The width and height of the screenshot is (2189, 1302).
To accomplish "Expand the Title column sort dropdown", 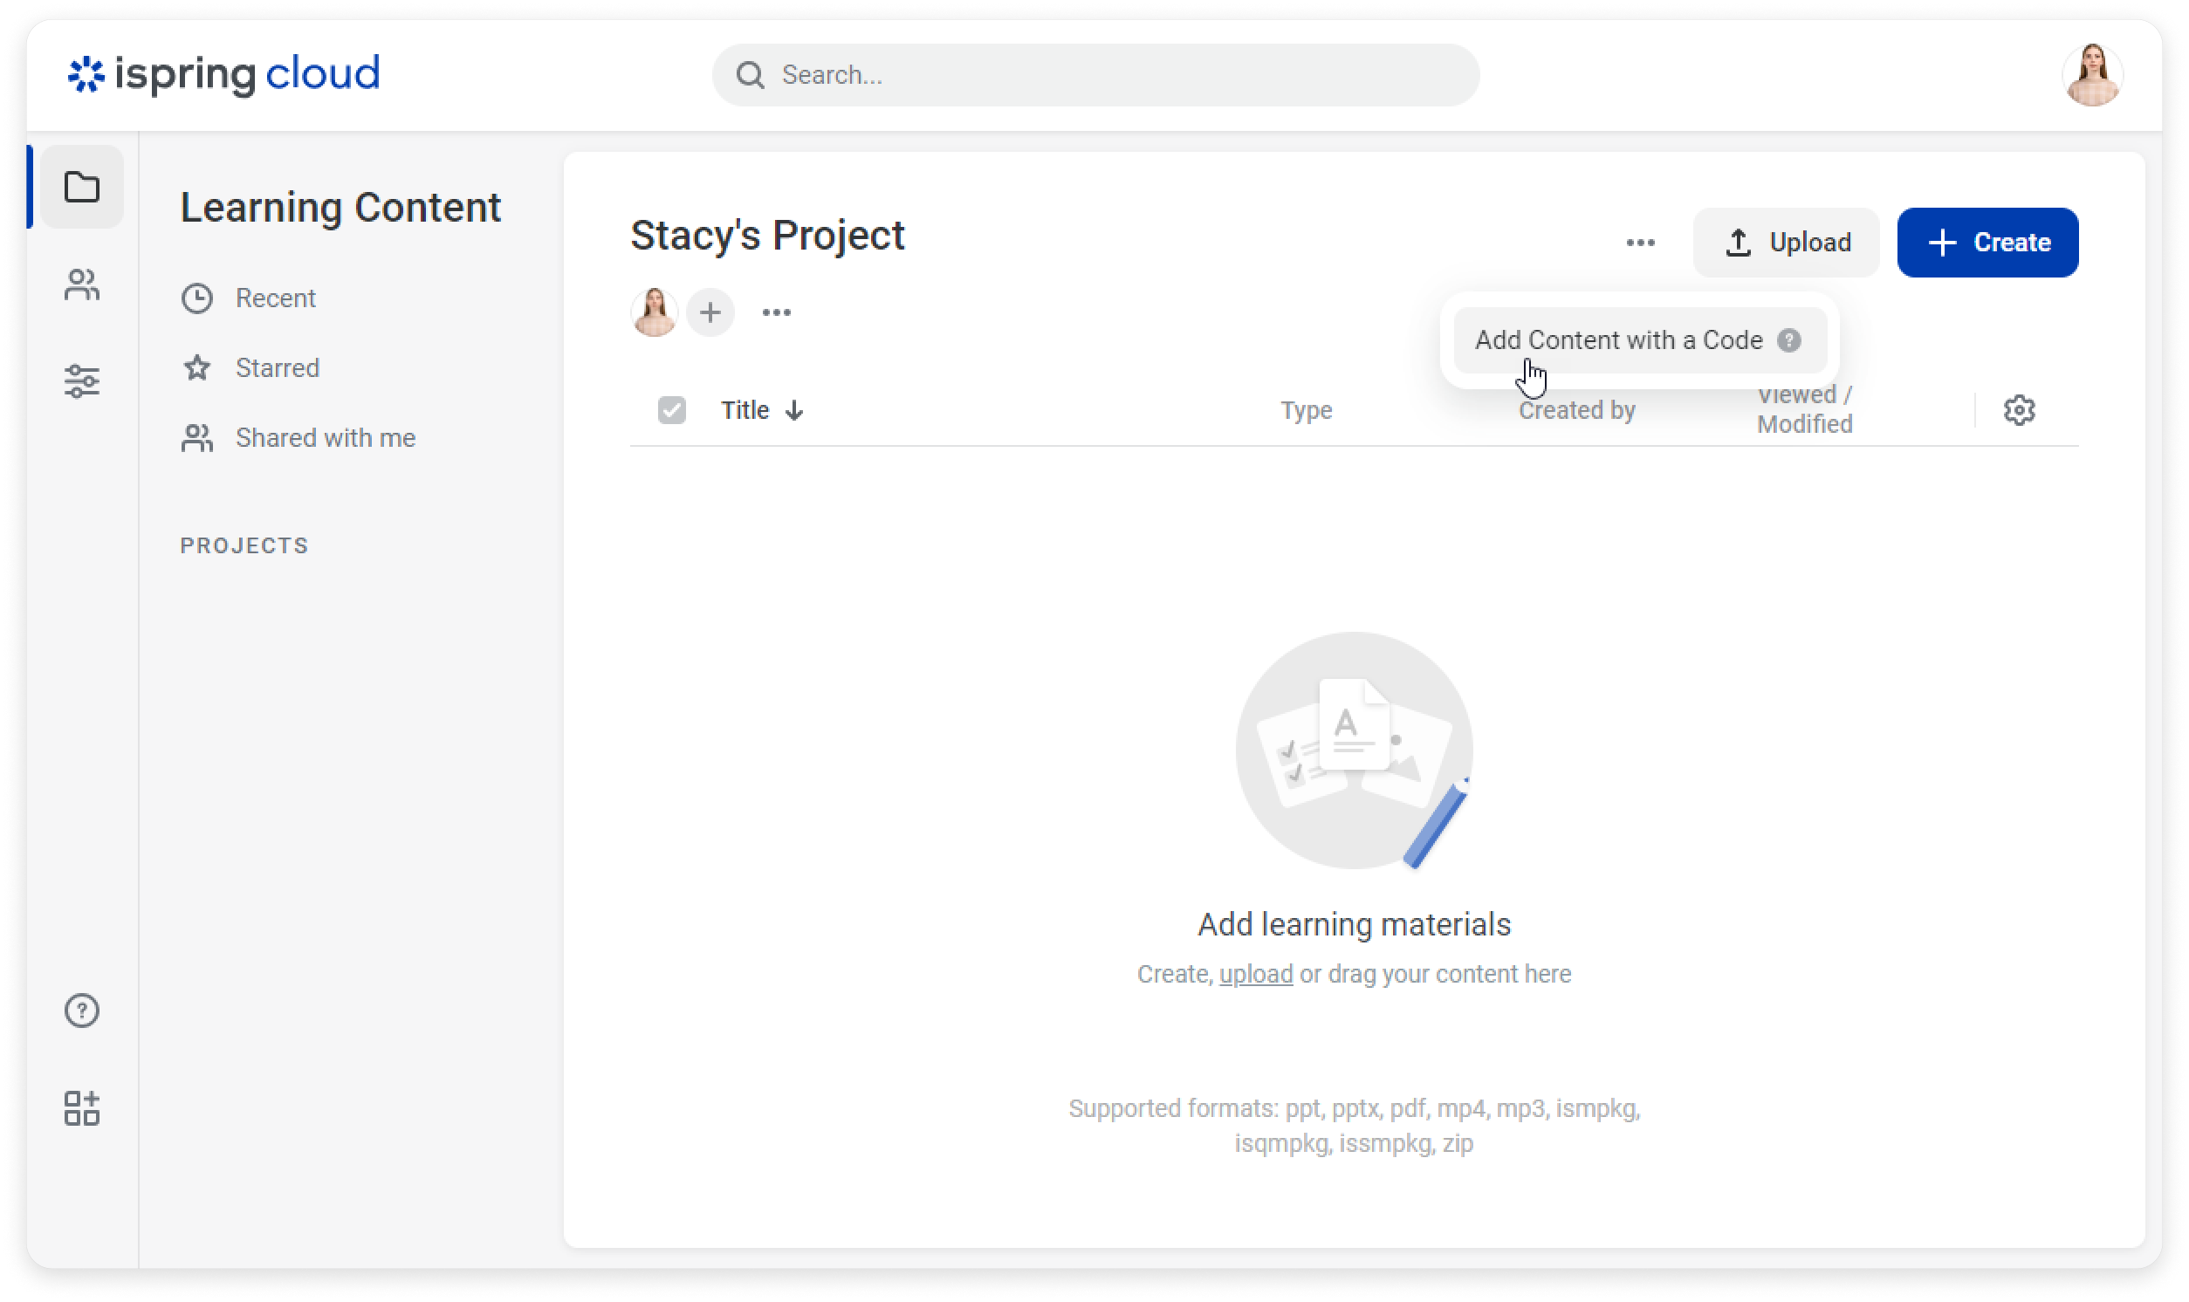I will pyautogui.click(x=797, y=409).
